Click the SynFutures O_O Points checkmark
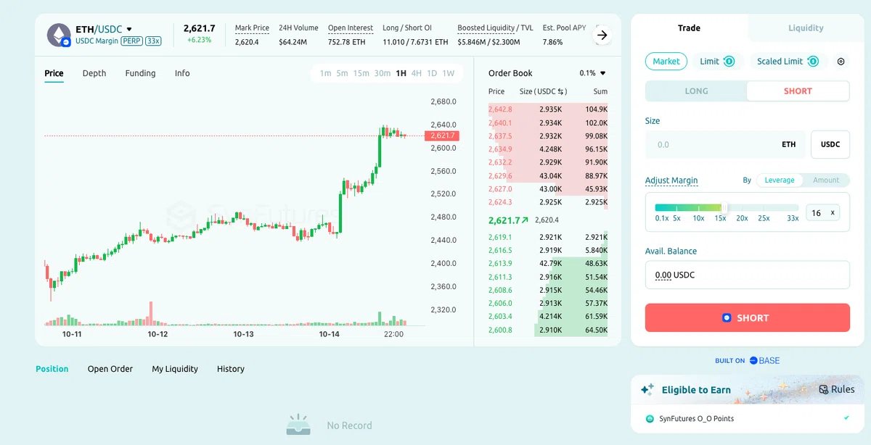This screenshot has height=445, width=871. 846,418
